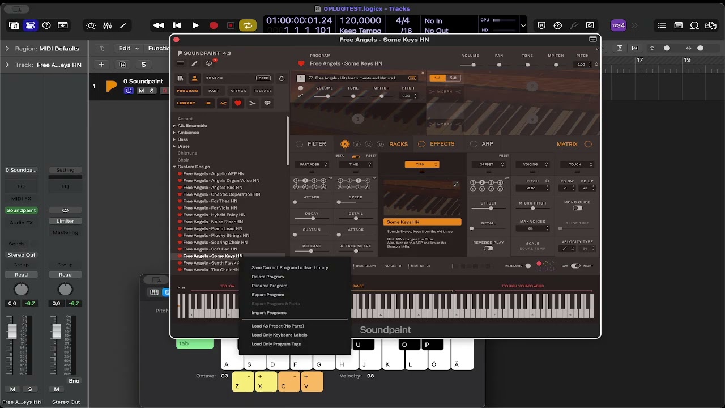Click the pencil edit icon in Soundpaint

194,63
